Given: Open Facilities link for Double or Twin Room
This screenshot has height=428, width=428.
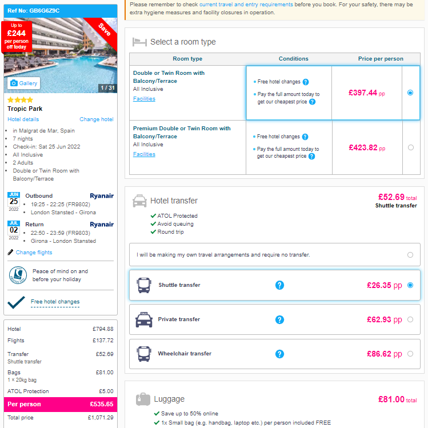Looking at the screenshot, I should point(144,99).
